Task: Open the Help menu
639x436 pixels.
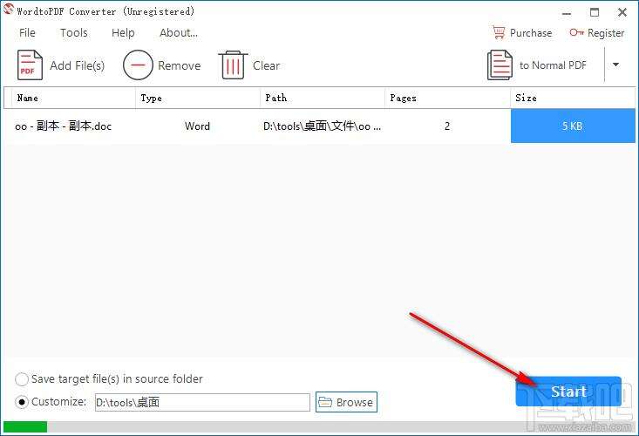Action: click(123, 32)
